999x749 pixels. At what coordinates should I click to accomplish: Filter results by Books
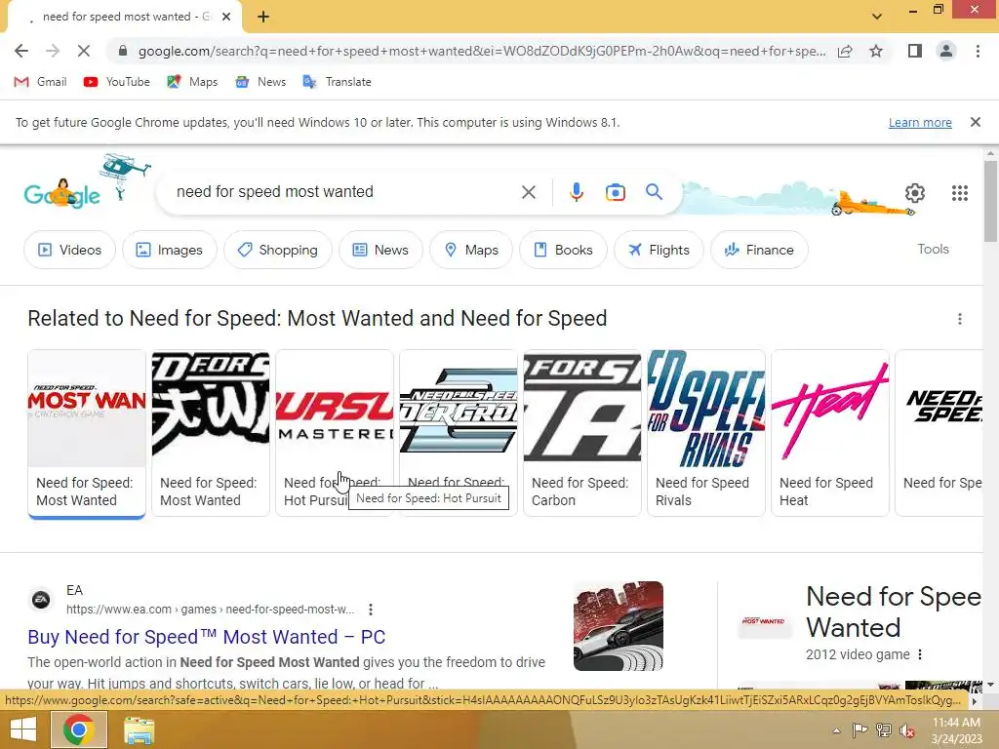pos(563,250)
